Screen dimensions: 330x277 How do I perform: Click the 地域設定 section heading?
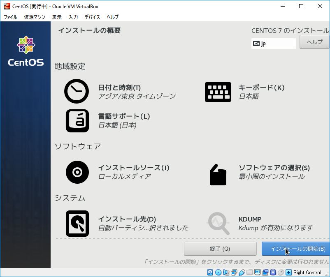70,66
